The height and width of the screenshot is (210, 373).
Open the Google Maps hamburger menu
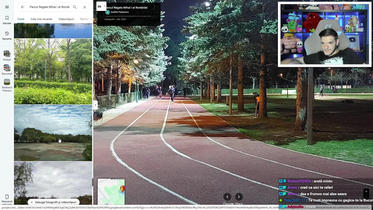(7, 7)
